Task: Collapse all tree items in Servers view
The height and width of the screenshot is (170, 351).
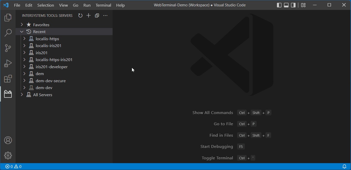Action: [97, 16]
